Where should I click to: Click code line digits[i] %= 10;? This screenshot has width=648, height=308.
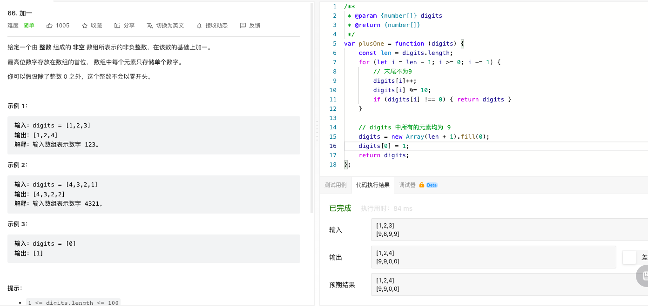click(x=402, y=90)
